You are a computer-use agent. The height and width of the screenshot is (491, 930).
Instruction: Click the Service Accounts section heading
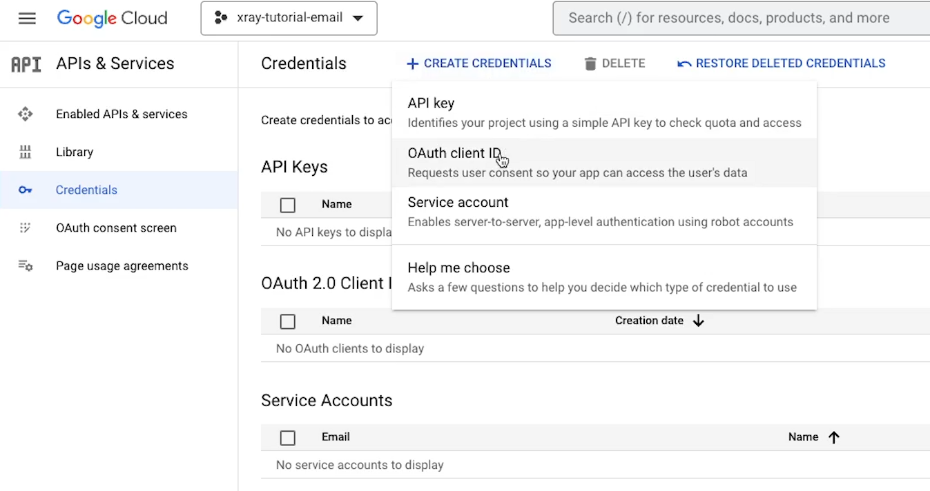pos(327,401)
